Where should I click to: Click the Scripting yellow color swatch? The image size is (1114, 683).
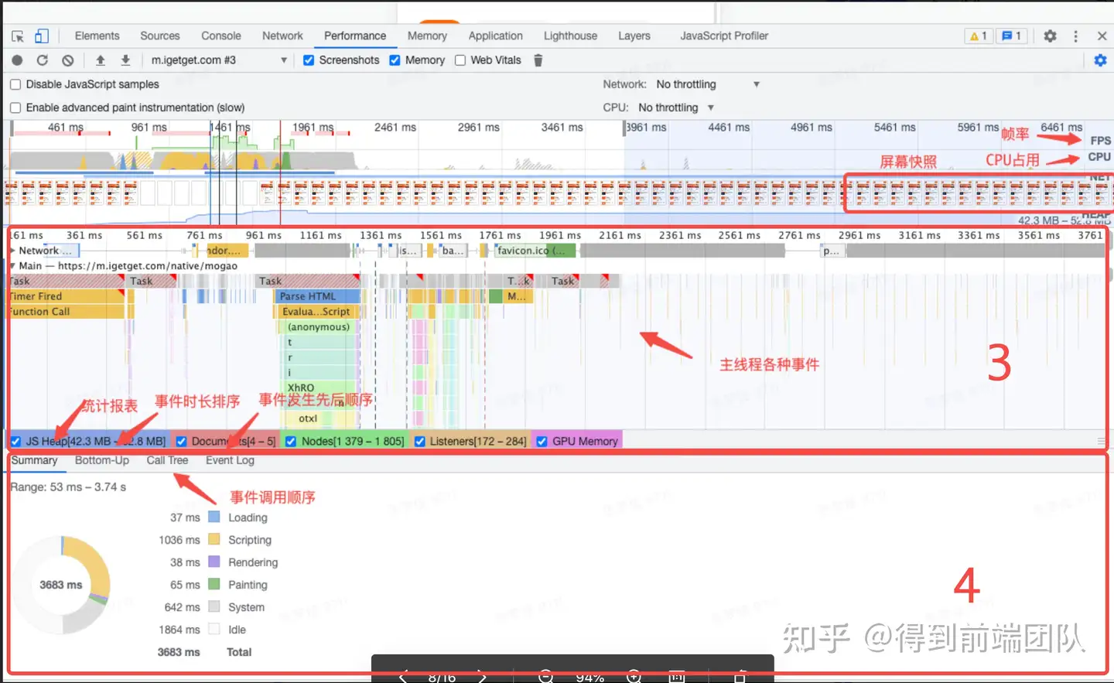click(214, 539)
